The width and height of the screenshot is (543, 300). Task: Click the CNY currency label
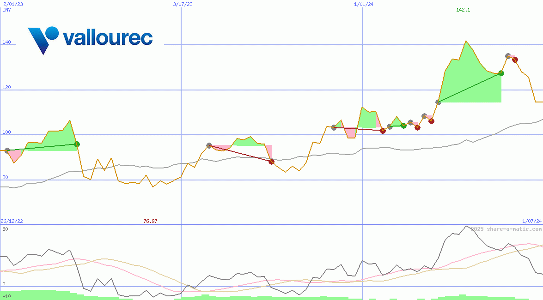(6, 10)
